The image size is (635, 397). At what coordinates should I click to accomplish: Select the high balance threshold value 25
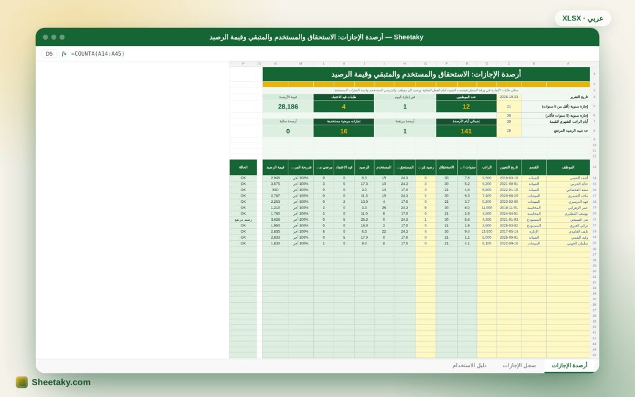click(508, 131)
